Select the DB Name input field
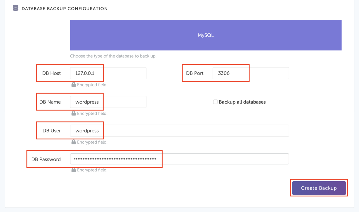 click(x=108, y=102)
